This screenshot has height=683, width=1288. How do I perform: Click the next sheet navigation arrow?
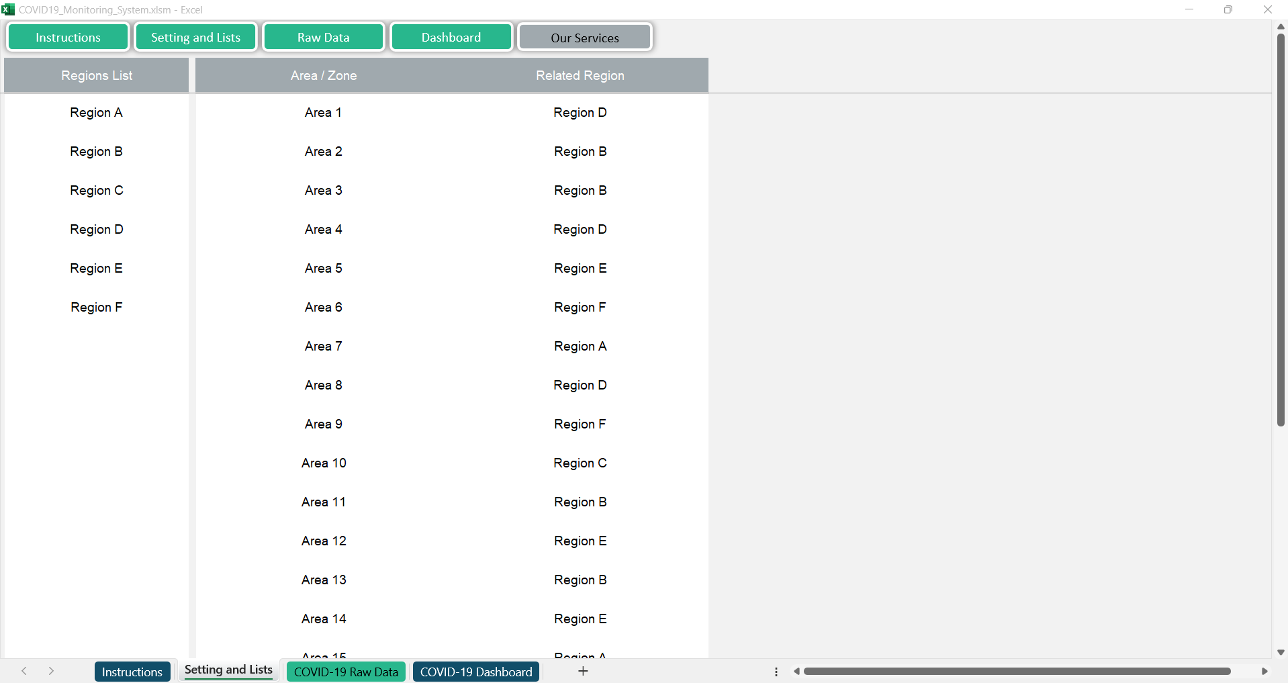coord(51,671)
